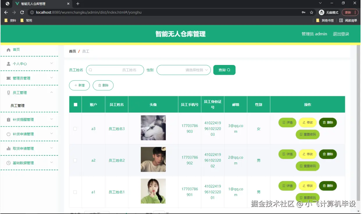Click the clipboard icon beside 补货提醒管理
The height and width of the screenshot is (214, 362).
8,119
